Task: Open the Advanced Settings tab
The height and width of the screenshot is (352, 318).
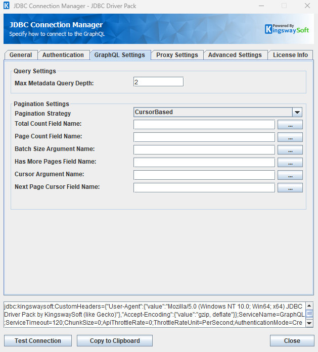Action: coord(235,55)
